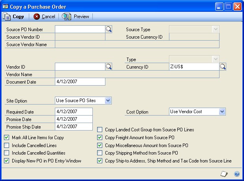Click the Currency ID field showing Z-US$

pos(194,67)
